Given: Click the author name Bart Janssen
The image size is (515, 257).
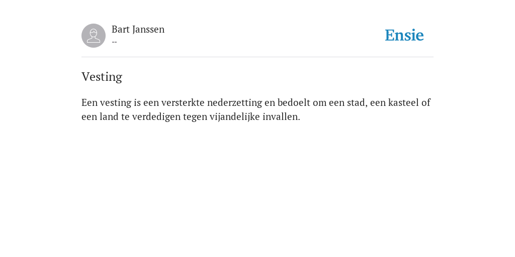Looking at the screenshot, I should [138, 30].
